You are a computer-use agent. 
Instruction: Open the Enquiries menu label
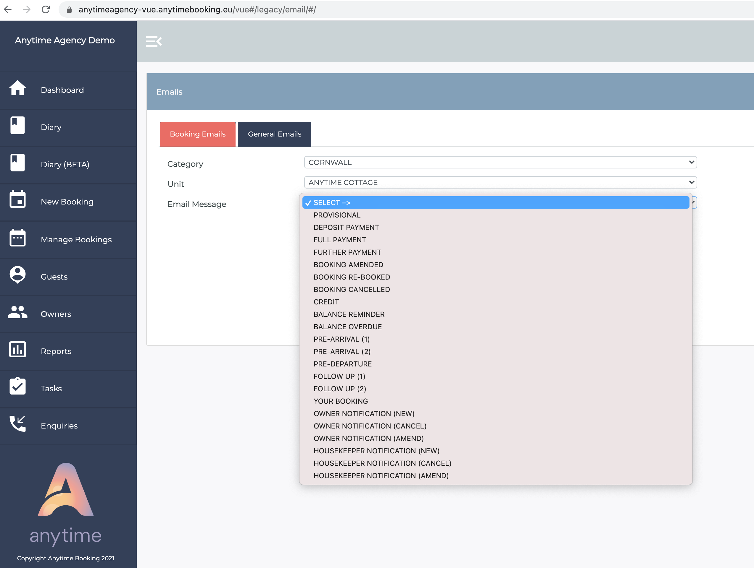tap(59, 426)
